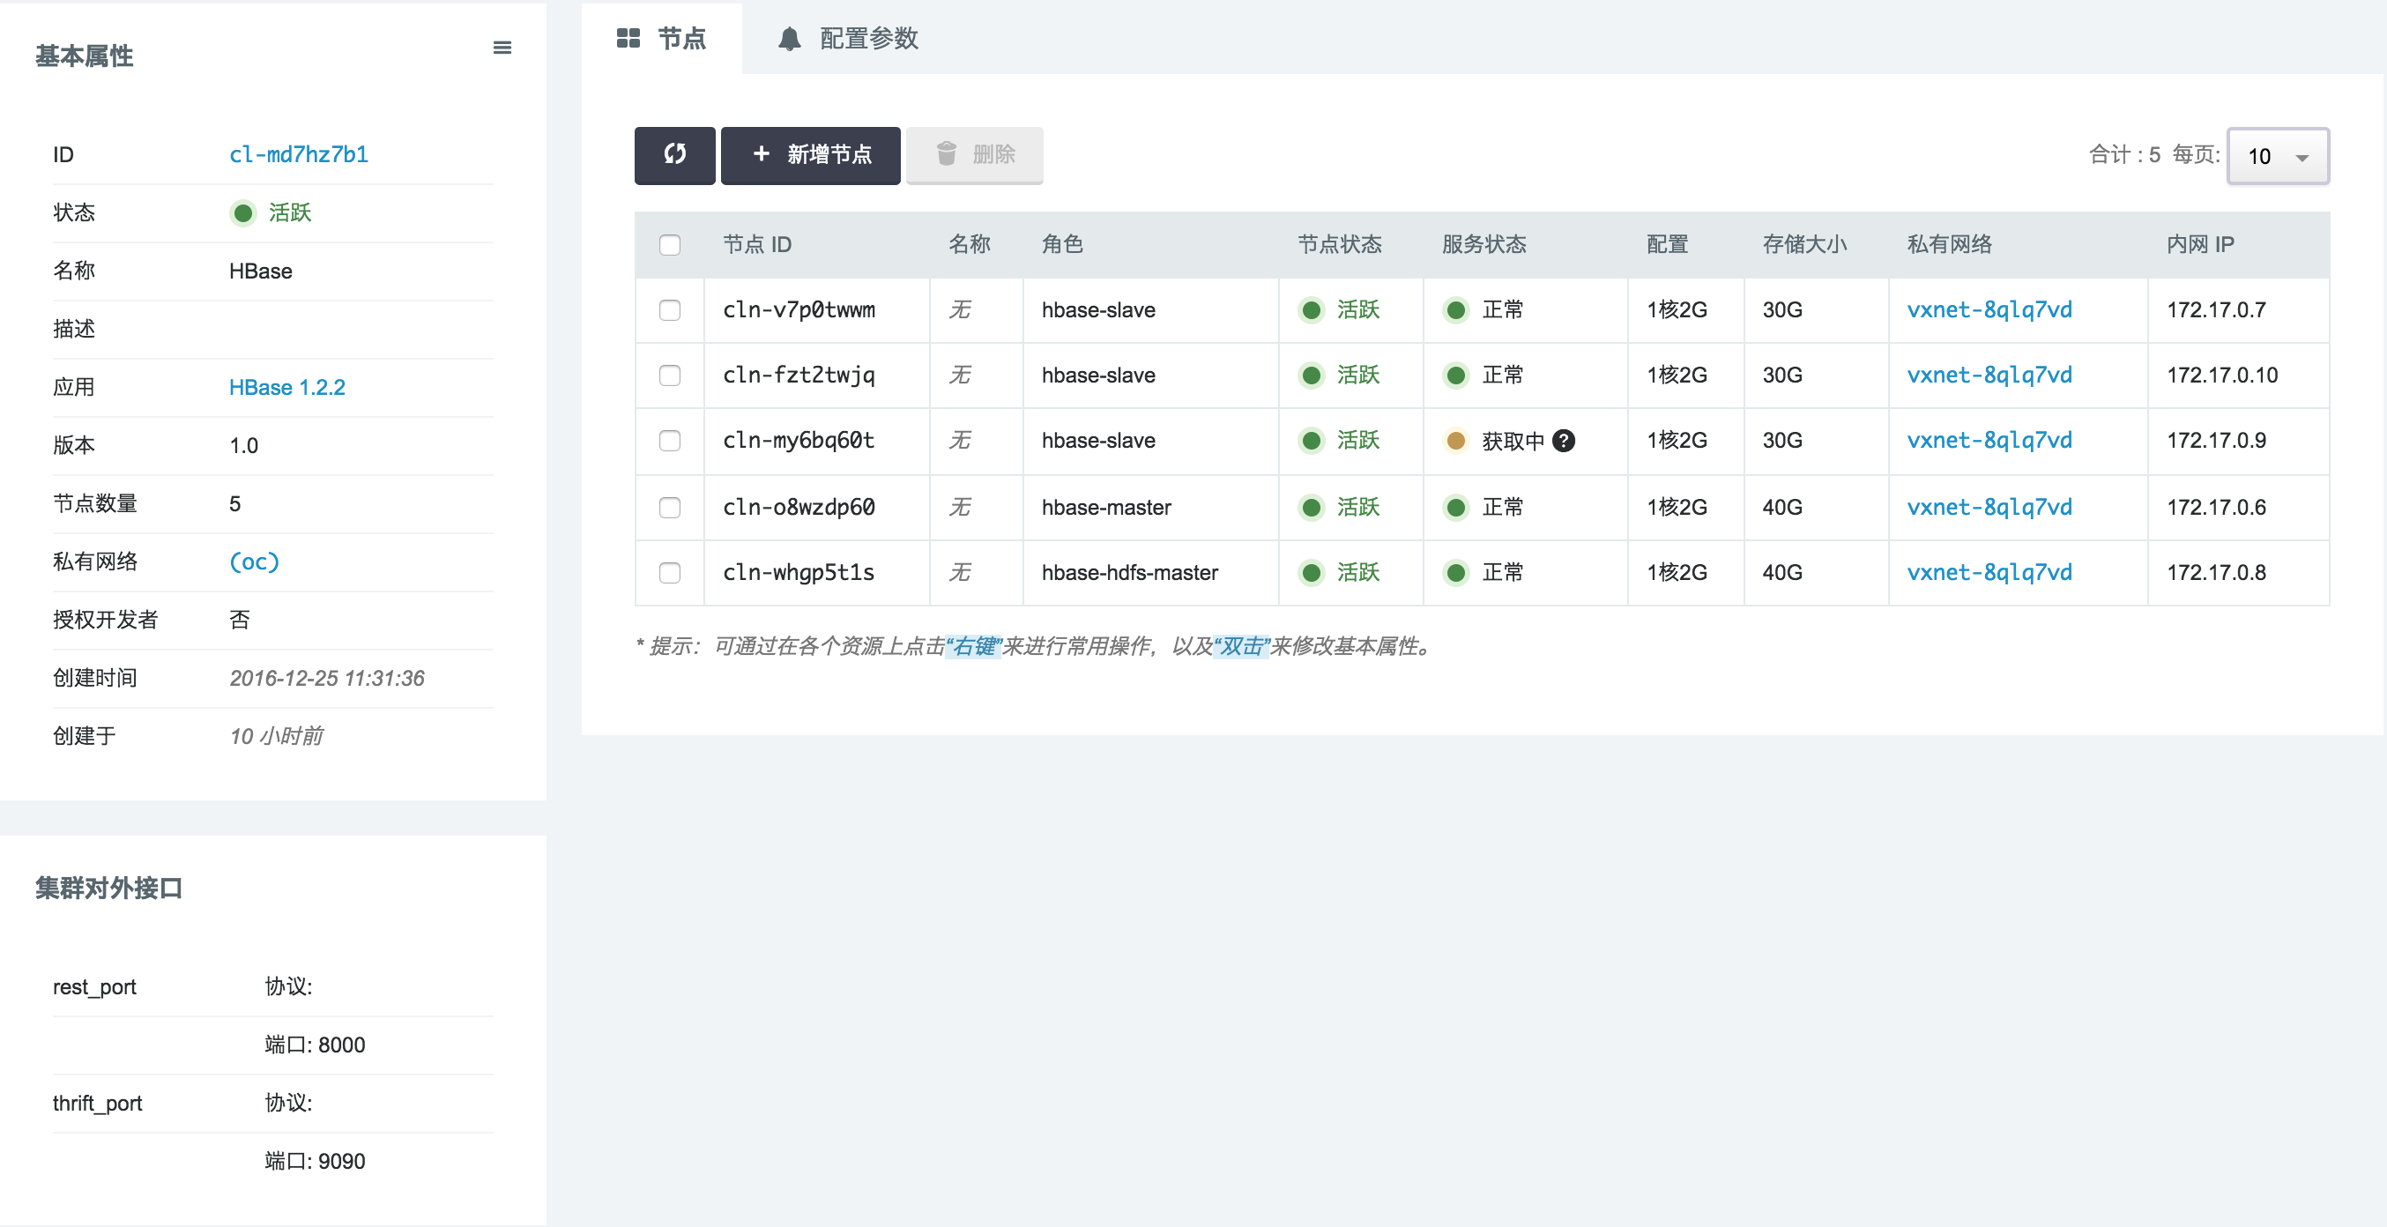
Task: Tick the checkbox for cln-whgp5t1s
Action: [669, 573]
